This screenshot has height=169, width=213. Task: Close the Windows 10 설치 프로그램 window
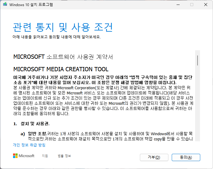(x=206, y=5)
